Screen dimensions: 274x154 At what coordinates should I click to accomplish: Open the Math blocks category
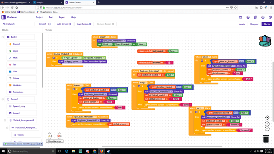[x=22, y=58]
